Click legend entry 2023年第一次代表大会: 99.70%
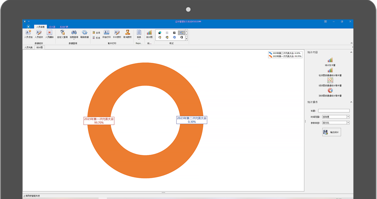The width and height of the screenshot is (377, 199). click(285, 56)
